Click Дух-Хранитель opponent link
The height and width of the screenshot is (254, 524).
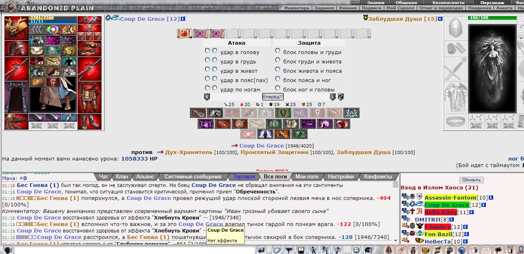tap(189, 152)
